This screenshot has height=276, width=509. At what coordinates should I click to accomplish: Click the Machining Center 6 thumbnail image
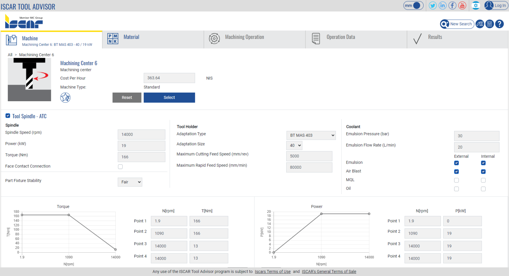tap(29, 80)
